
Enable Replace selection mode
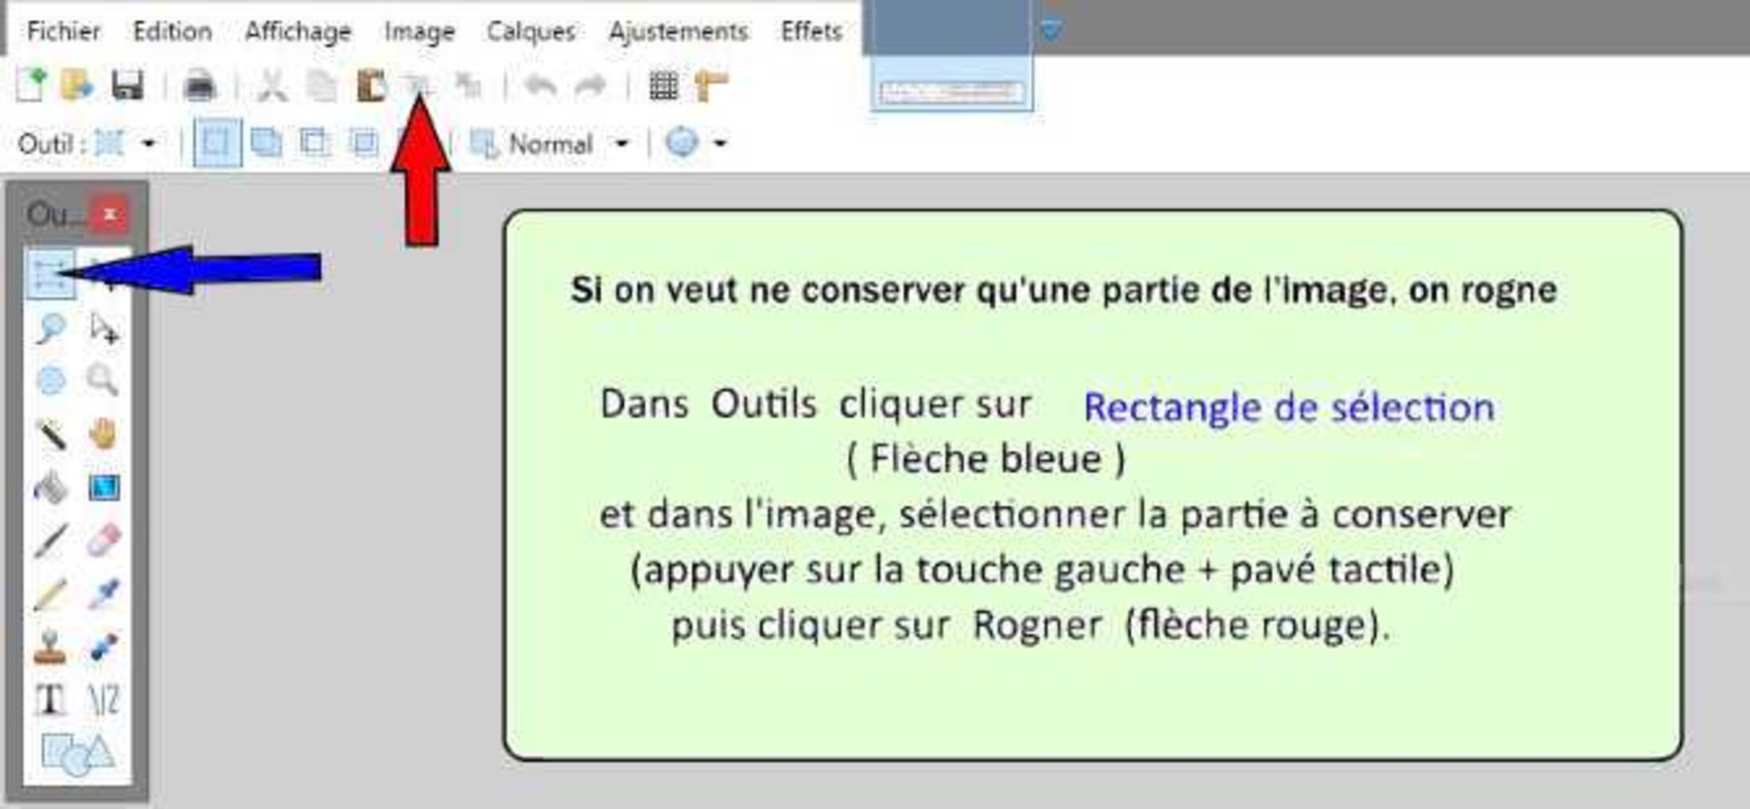[217, 144]
